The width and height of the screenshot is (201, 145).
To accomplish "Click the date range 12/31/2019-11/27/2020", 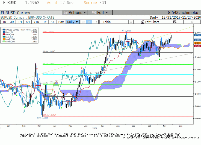I will tap(181, 17).
